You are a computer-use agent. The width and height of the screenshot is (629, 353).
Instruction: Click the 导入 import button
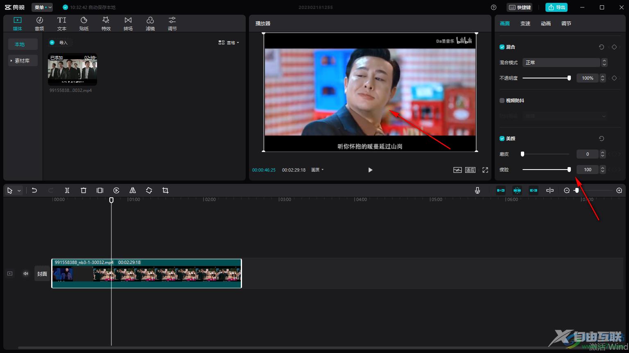point(60,42)
